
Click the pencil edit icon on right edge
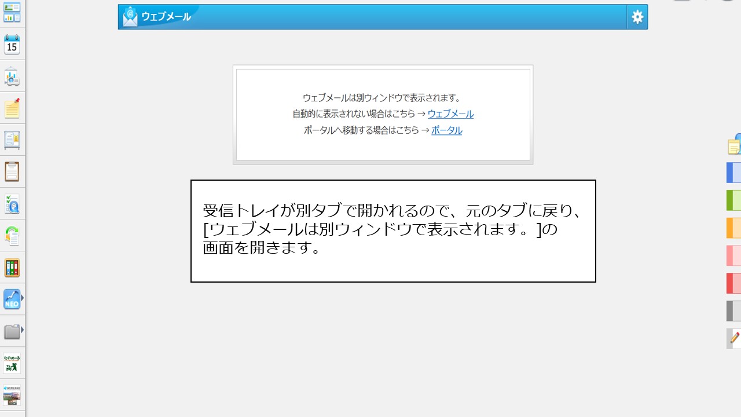(x=734, y=338)
